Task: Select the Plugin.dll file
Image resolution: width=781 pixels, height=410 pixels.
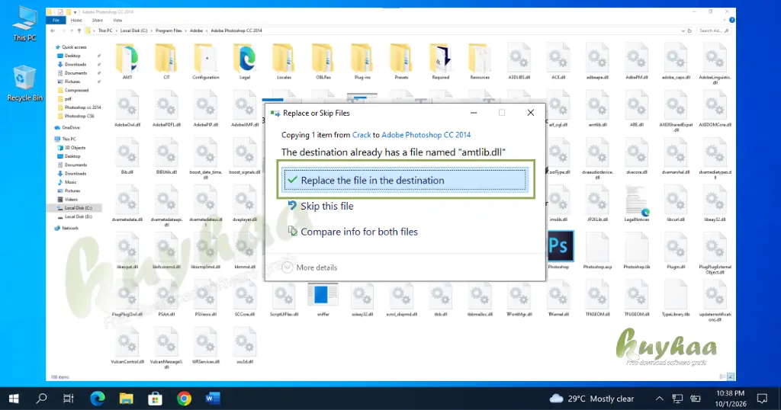Action: [x=676, y=251]
